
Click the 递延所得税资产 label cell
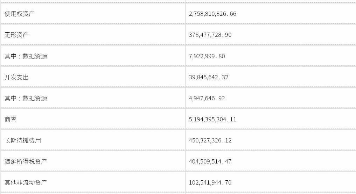tap(26, 161)
